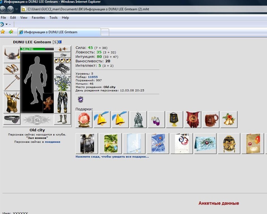Click the Сила 45 stat line
The width and height of the screenshot is (267, 214).
click(x=92, y=48)
